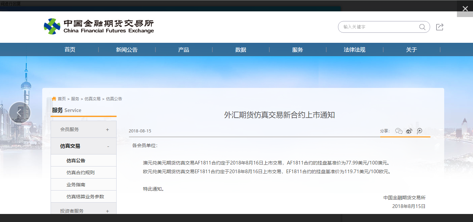The height and width of the screenshot is (222, 473).
Task: Share via the third share icon
Action: click(x=419, y=131)
